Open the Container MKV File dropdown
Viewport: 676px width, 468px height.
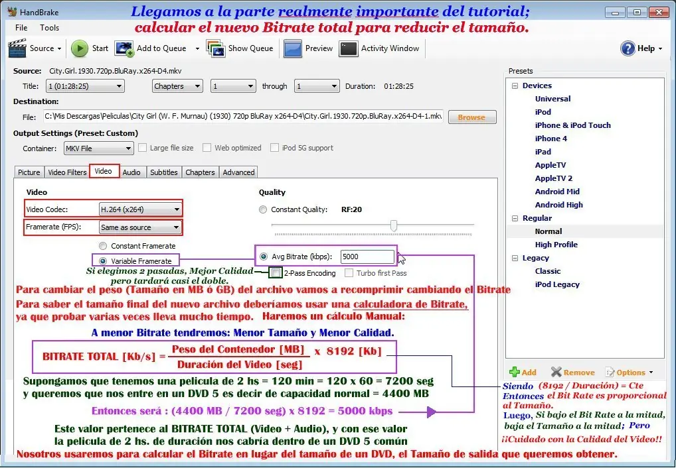click(x=99, y=148)
